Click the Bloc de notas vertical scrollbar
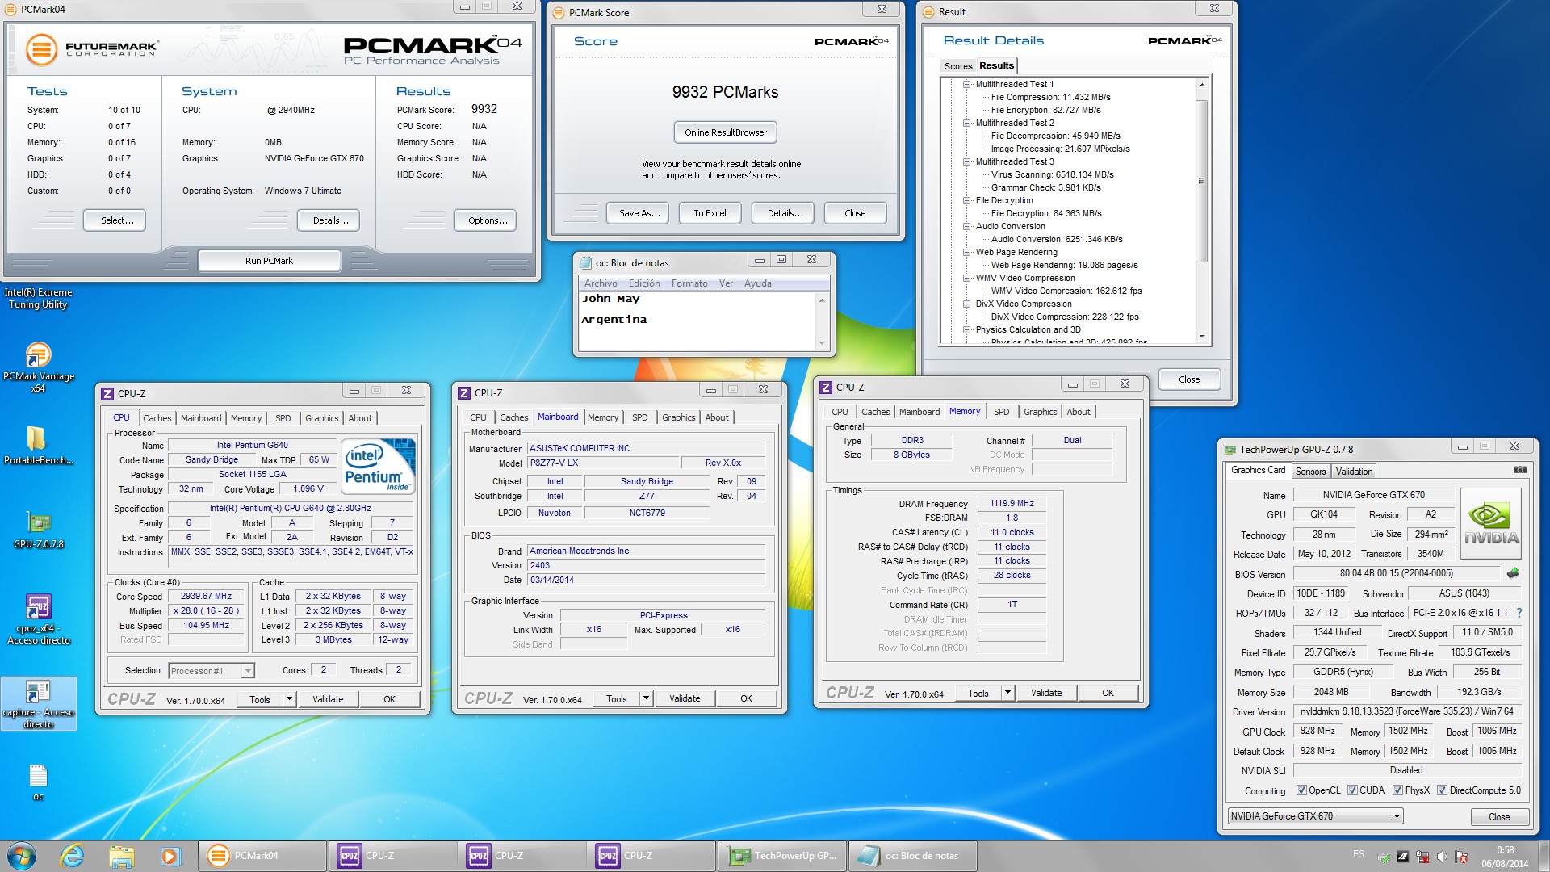The width and height of the screenshot is (1550, 872). [x=822, y=321]
